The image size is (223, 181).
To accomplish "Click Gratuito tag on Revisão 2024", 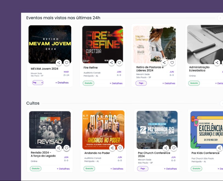I will (x=36, y=169).
